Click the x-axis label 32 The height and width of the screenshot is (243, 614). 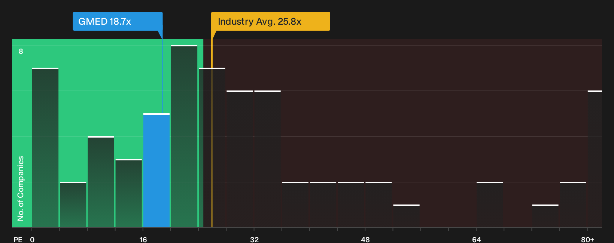tap(254, 239)
